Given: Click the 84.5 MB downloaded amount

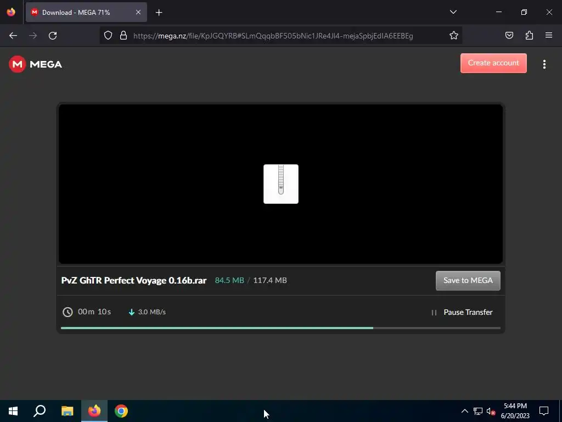Looking at the screenshot, I should [229, 280].
